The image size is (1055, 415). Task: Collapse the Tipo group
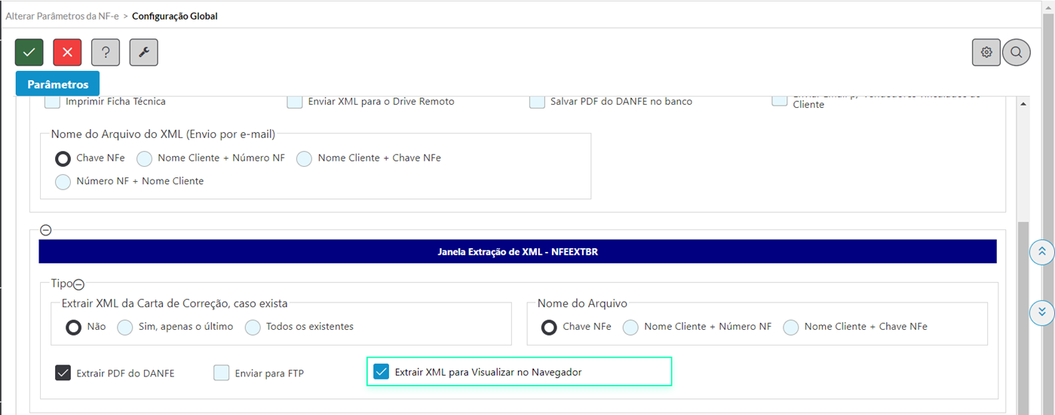click(x=78, y=284)
